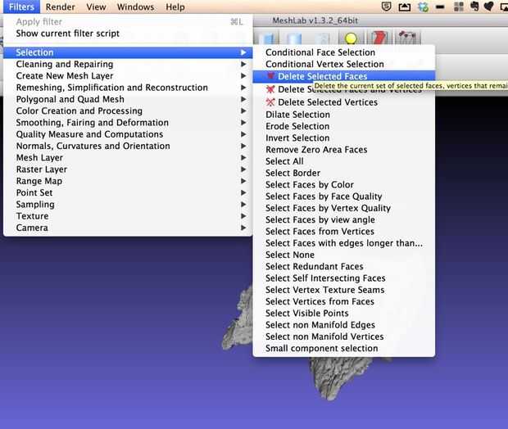Viewport: 508px width, 429px height.
Task: Choose Select Faces by view angle
Action: pos(344,219)
